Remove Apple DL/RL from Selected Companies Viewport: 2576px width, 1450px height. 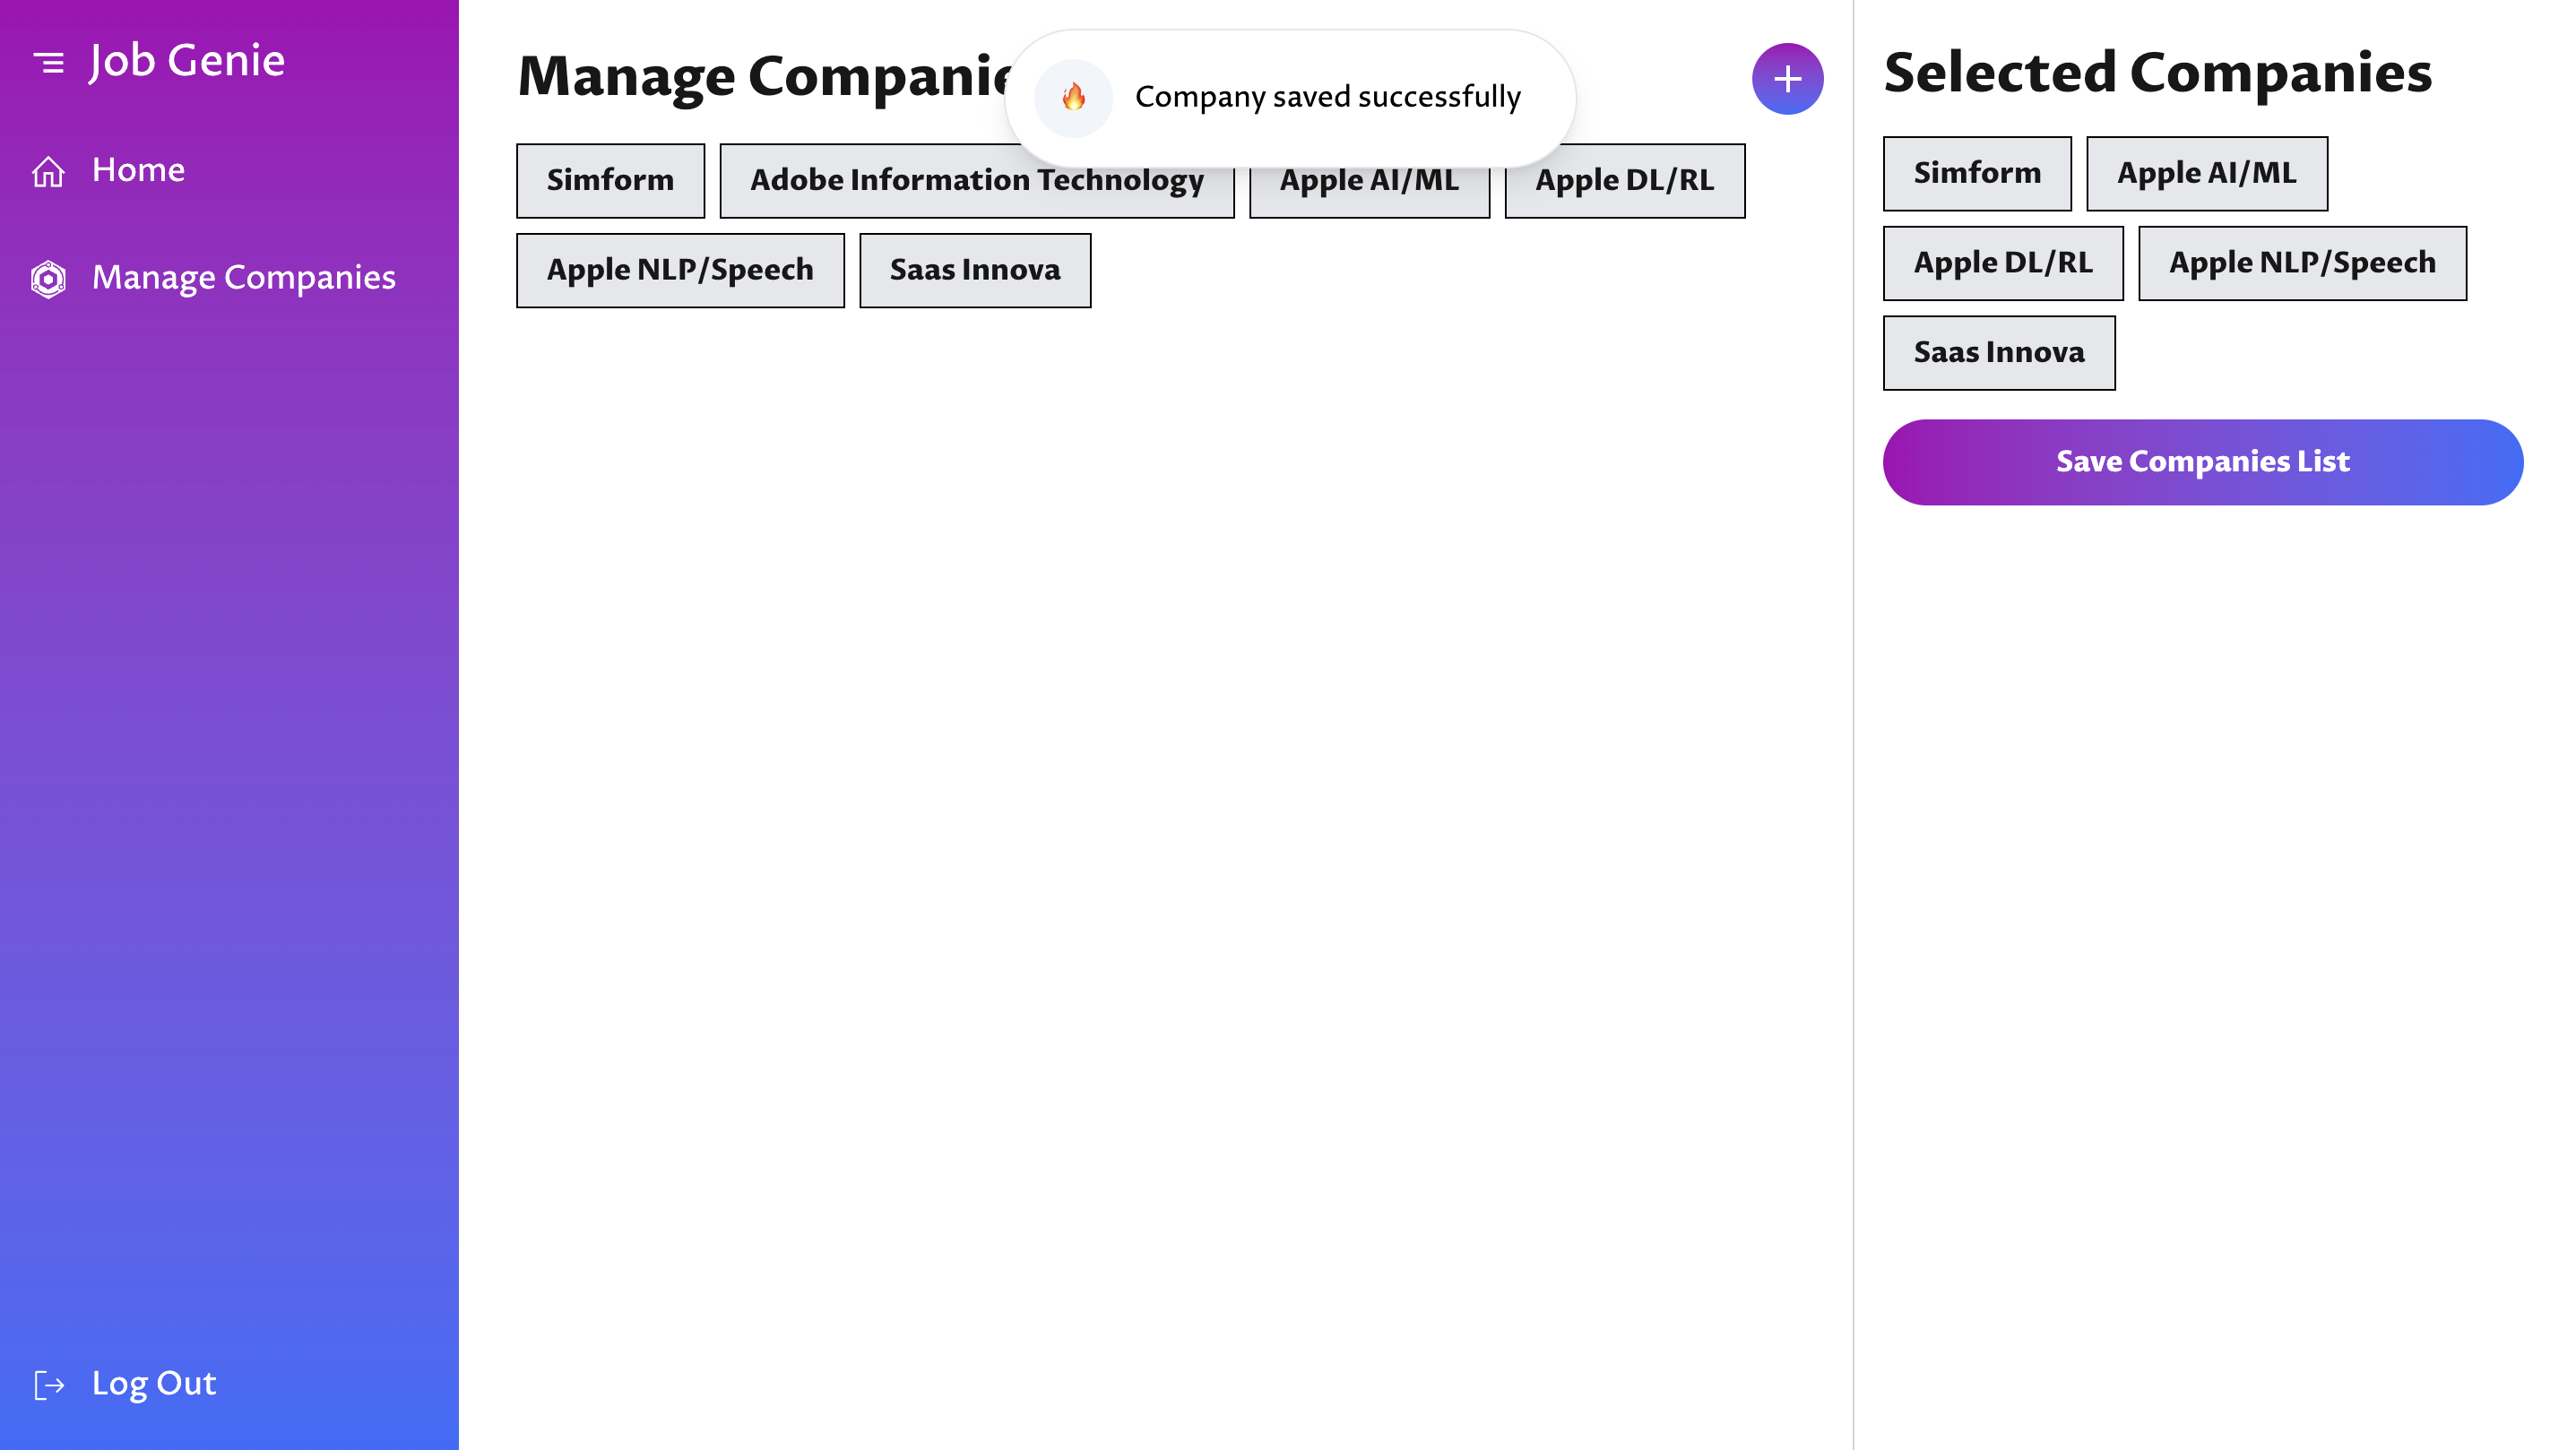(2003, 263)
